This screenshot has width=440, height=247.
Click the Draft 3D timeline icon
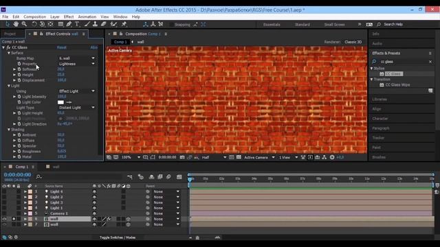coord(141,177)
